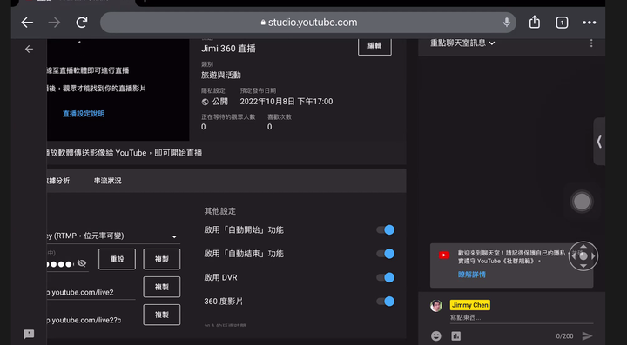The image size is (627, 345).
Task: Click the 其他設定 heading
Action: pyautogui.click(x=220, y=211)
